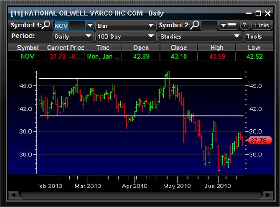Open the Tools menu button
Screen dimensions: 280x207
[258, 37]
